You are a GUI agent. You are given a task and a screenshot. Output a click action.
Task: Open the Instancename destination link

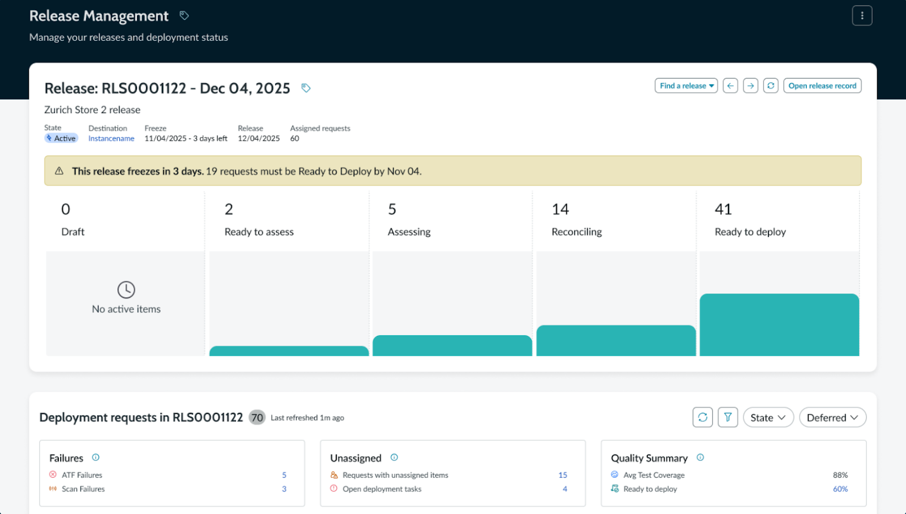tap(111, 139)
